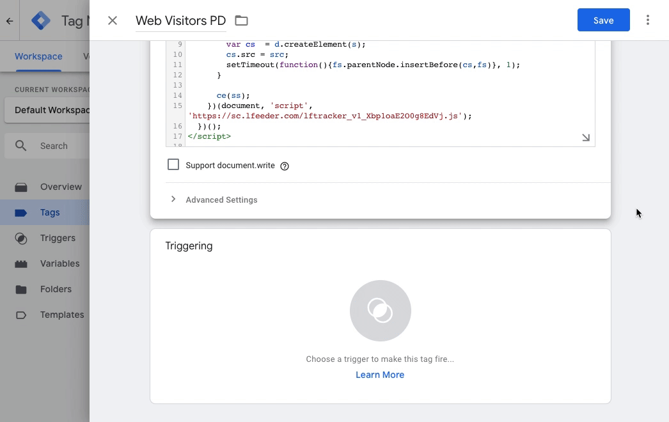
Task: Edit the tag name Web Visitors PD
Action: pos(181,21)
